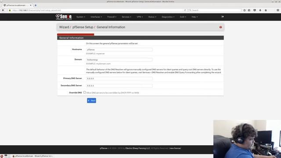Click the reload icon in the address bar
The image size is (281, 158).
click(x=185, y=10)
